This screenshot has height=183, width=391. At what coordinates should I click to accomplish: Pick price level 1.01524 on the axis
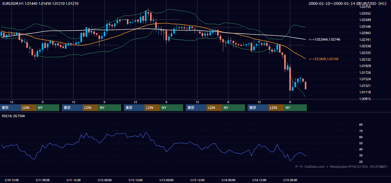tap(365, 79)
